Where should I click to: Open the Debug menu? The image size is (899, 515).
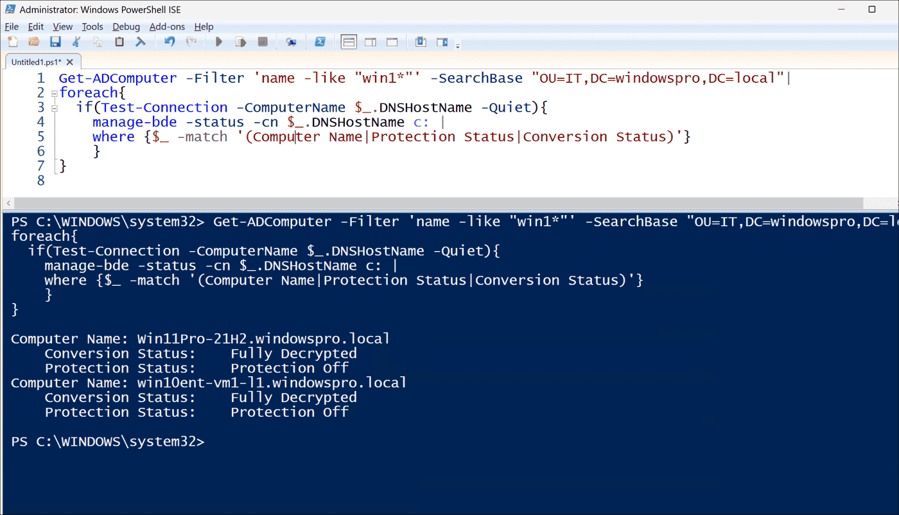(x=126, y=26)
